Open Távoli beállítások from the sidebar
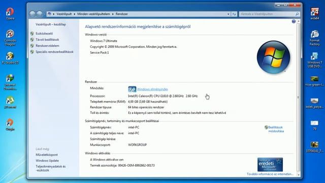This screenshot has width=325, height=183. pos(47,40)
